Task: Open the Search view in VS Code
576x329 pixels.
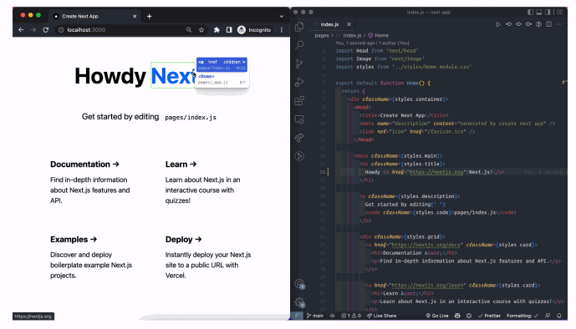Action: (x=299, y=45)
